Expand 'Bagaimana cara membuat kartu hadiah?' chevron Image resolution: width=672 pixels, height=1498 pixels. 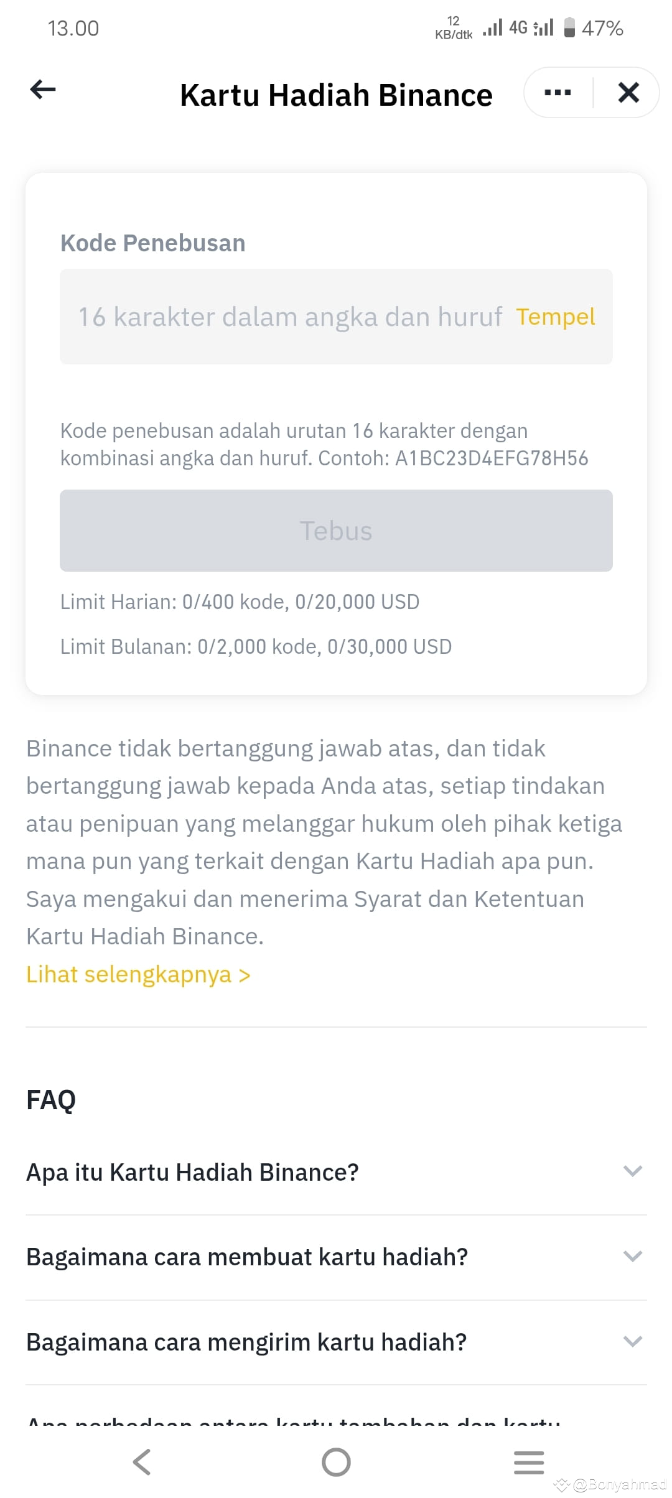point(632,1256)
